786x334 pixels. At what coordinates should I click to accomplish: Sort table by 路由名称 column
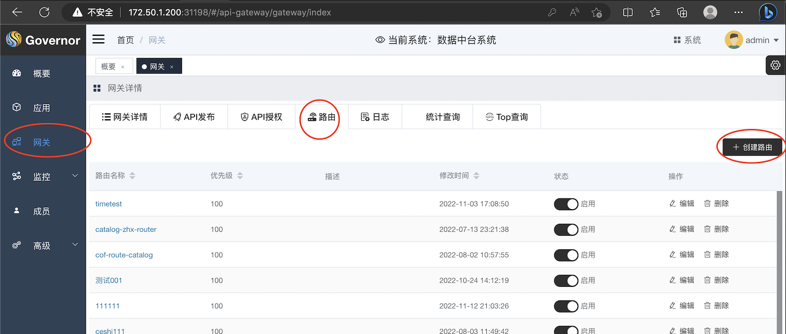[x=132, y=176]
